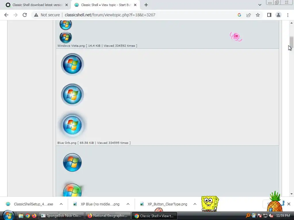Go back to the previous page
The width and height of the screenshot is (294, 220).
[x=6, y=15]
